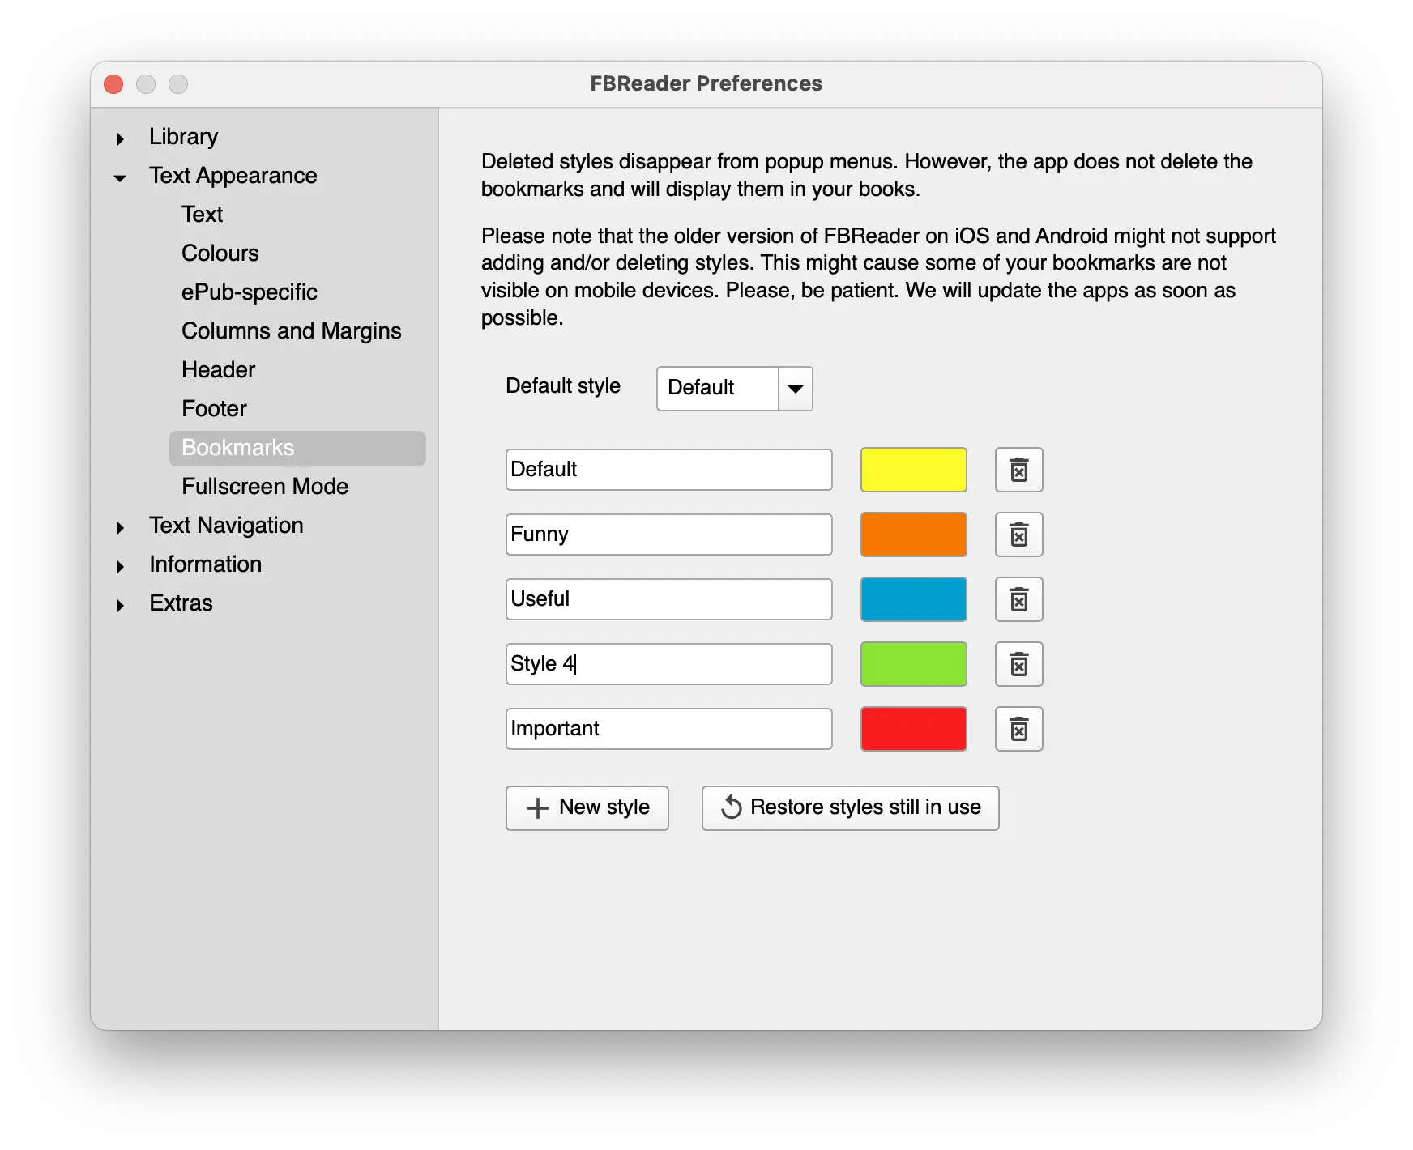Expand the Library section
The height and width of the screenshot is (1150, 1413).
pos(120,138)
